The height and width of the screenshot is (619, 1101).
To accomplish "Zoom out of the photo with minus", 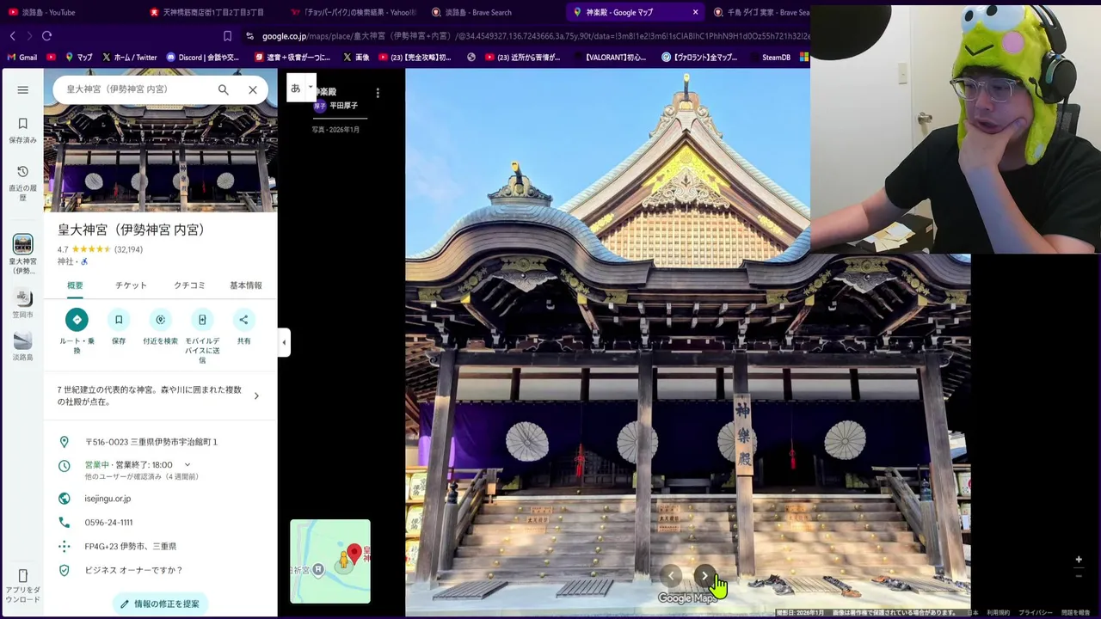I will (1079, 576).
